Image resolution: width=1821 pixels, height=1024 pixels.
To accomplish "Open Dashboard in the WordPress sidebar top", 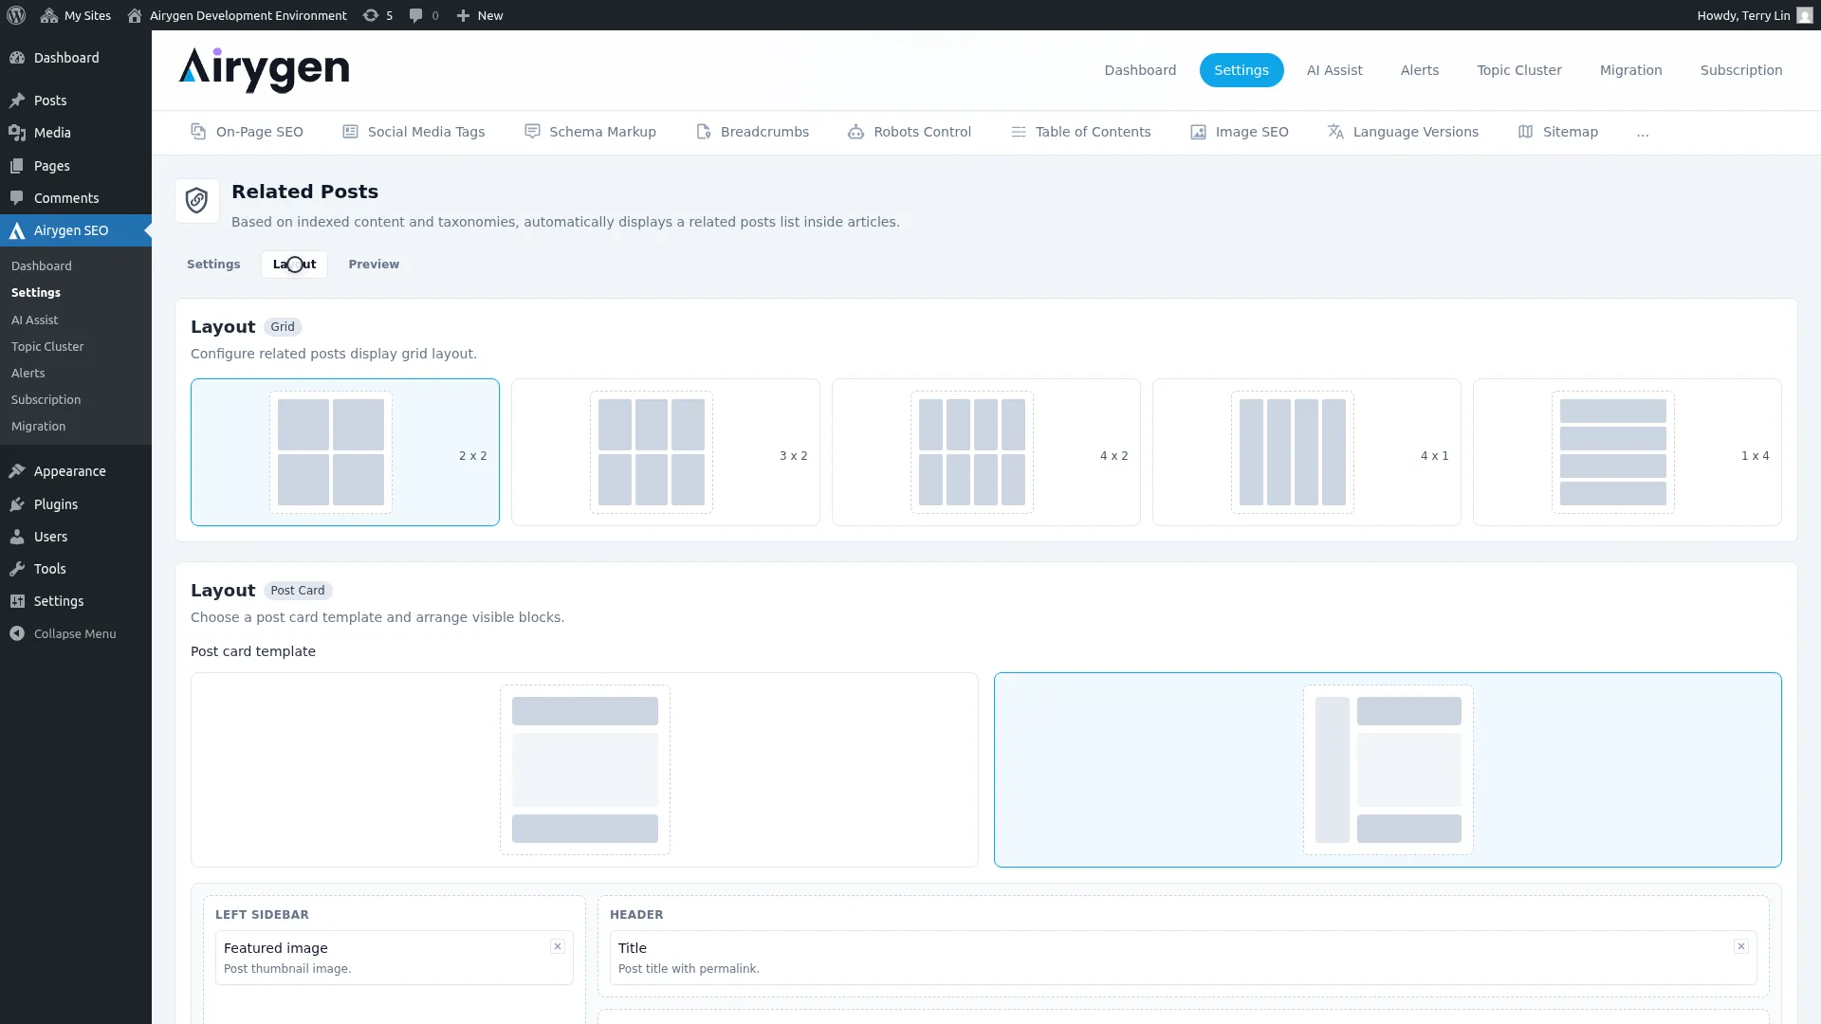I will (x=76, y=58).
